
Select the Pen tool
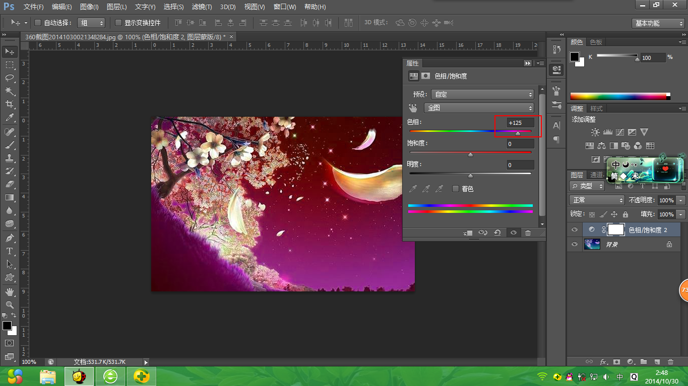point(10,238)
